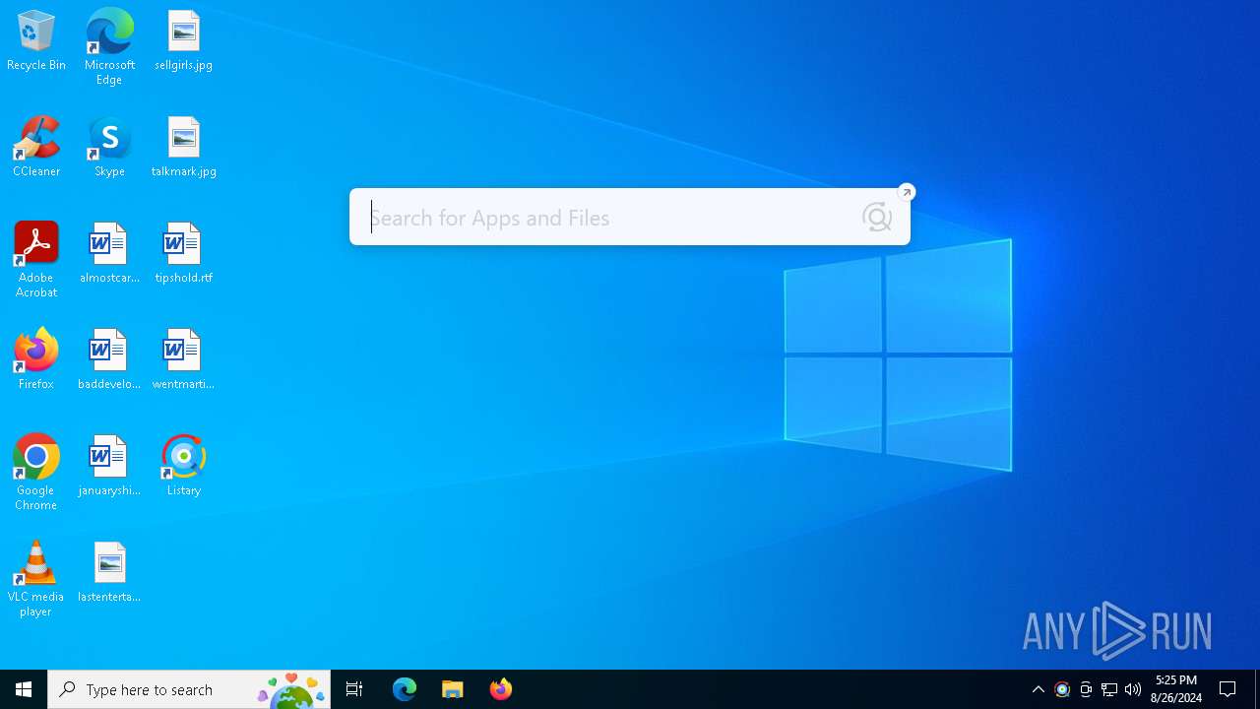Select the VLC media player shortcut
1260x709 pixels.
click(x=36, y=579)
